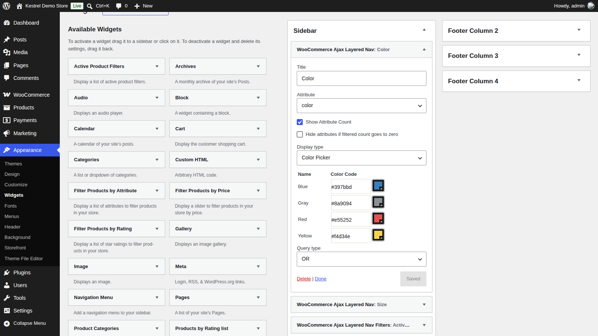Viewport: 598px width, 336px height.
Task: Uncheck Show Attribute Count checkbox
Action: coord(300,122)
